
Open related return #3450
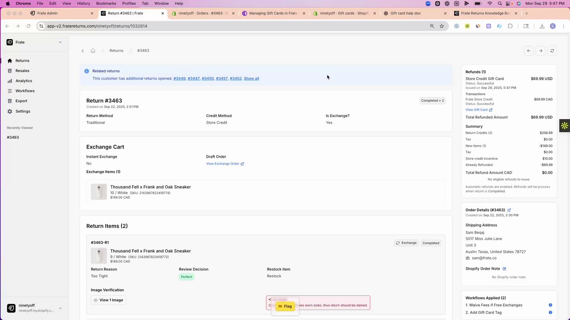tap(208, 79)
